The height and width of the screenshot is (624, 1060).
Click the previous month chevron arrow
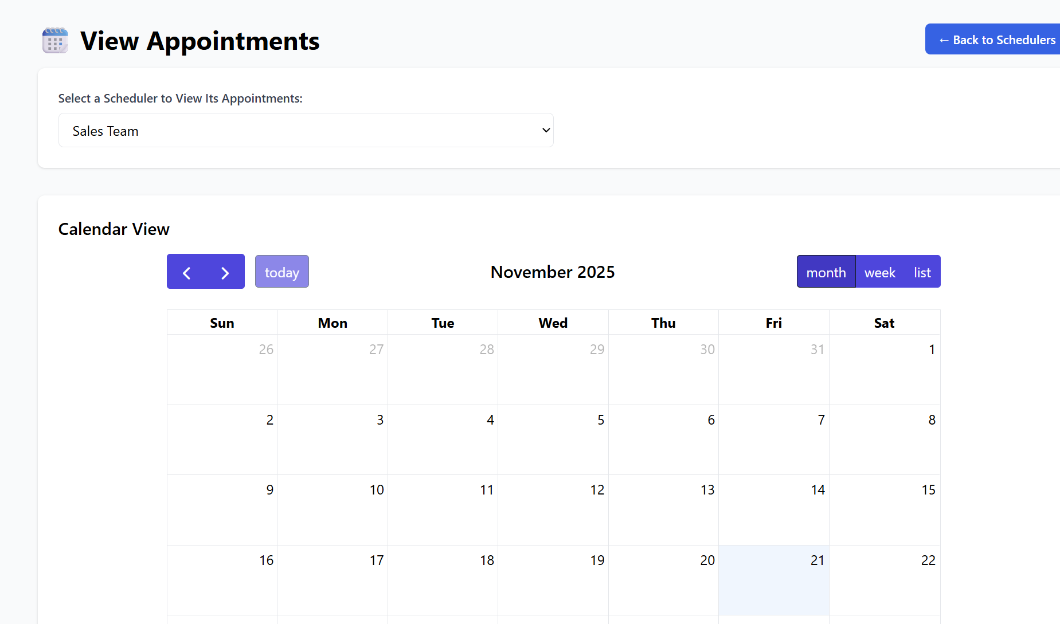pos(186,272)
